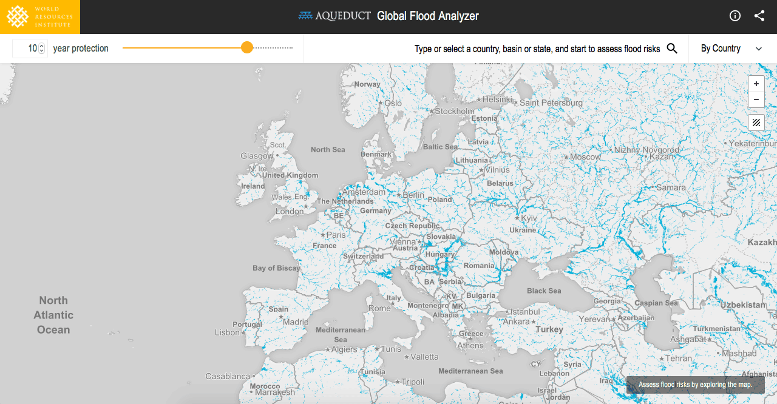
Task: Click 'United Kingdom' label on map
Action: coord(290,175)
